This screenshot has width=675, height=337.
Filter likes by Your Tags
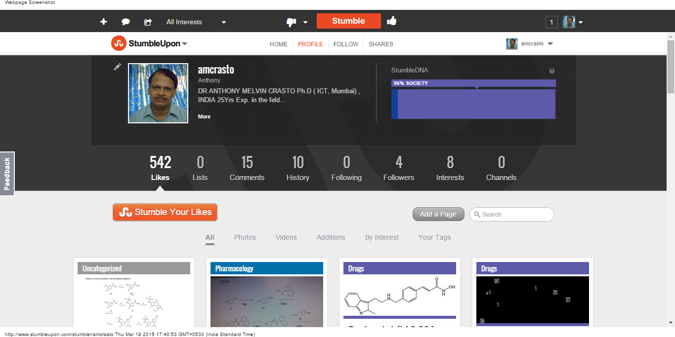435,237
